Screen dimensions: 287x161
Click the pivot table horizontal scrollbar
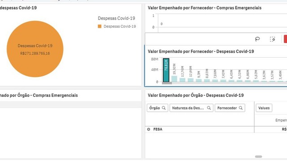(x=258, y=157)
